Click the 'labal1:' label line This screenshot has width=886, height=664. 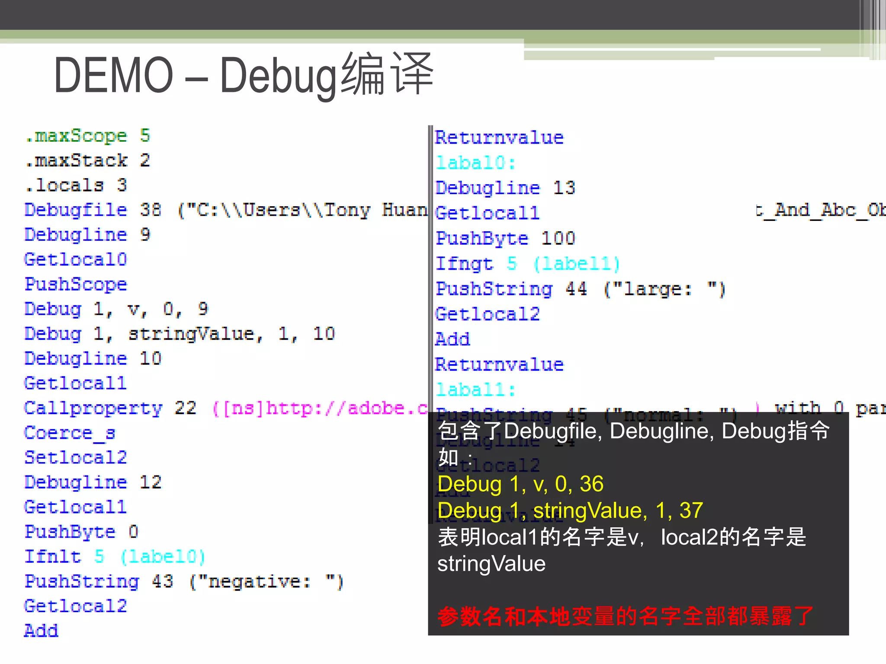pos(476,390)
